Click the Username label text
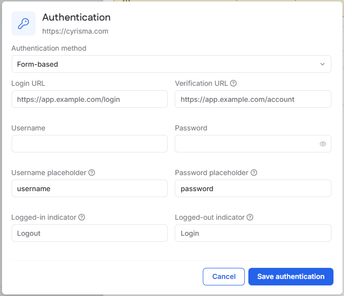344x296 pixels. click(x=29, y=128)
